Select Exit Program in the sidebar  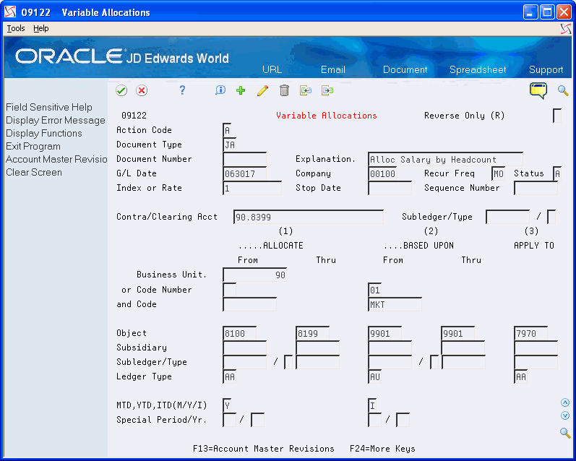coord(33,146)
